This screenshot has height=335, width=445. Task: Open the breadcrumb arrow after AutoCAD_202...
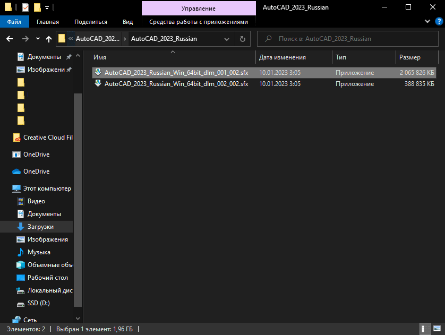tap(125, 39)
